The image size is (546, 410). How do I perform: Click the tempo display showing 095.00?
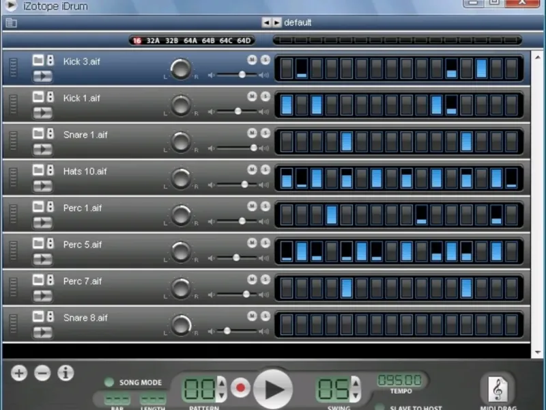(x=400, y=380)
